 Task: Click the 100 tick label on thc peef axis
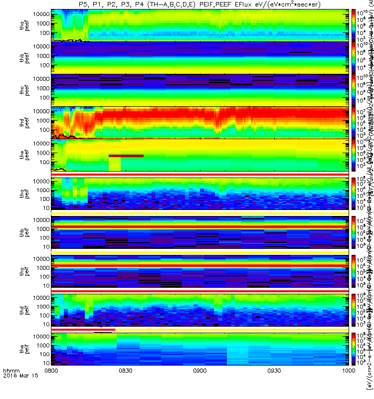(44, 98)
